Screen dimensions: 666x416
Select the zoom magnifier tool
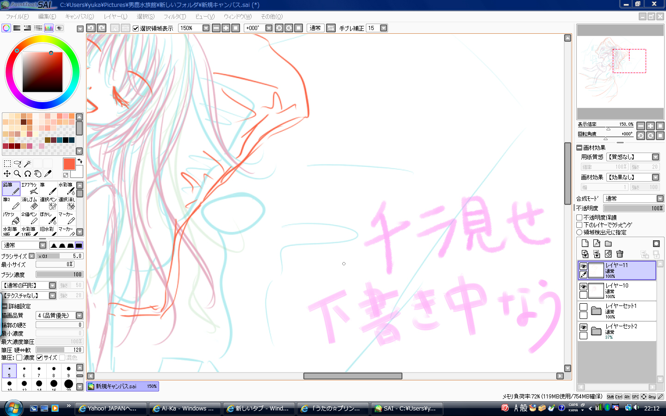(17, 174)
